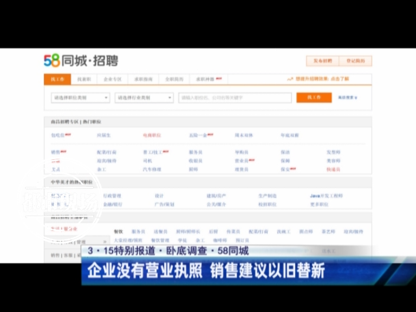The height and width of the screenshot is (312, 416).
Task: Open the 生产制造 link
Action: pos(268,196)
